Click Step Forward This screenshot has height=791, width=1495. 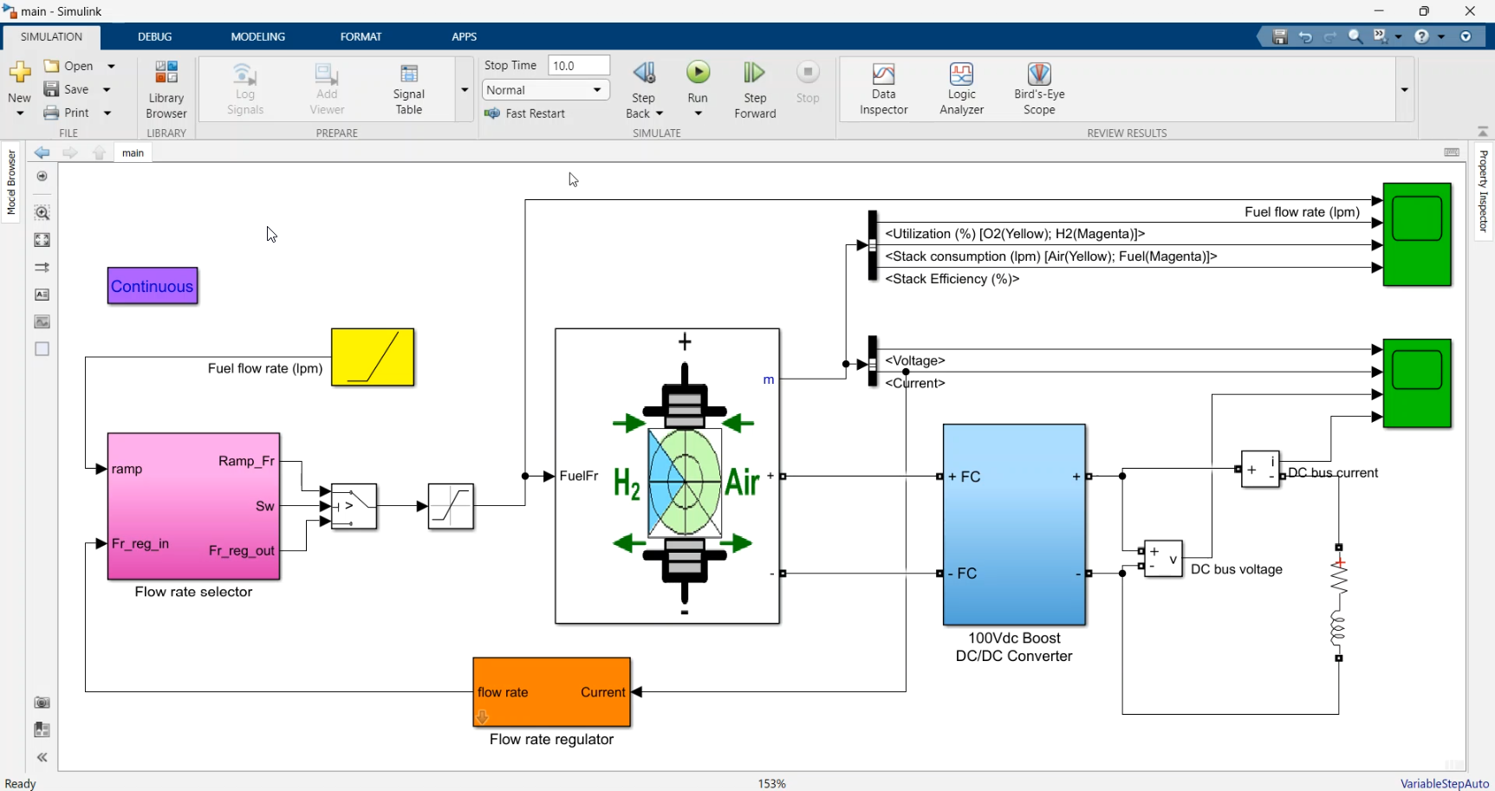pyautogui.click(x=755, y=89)
